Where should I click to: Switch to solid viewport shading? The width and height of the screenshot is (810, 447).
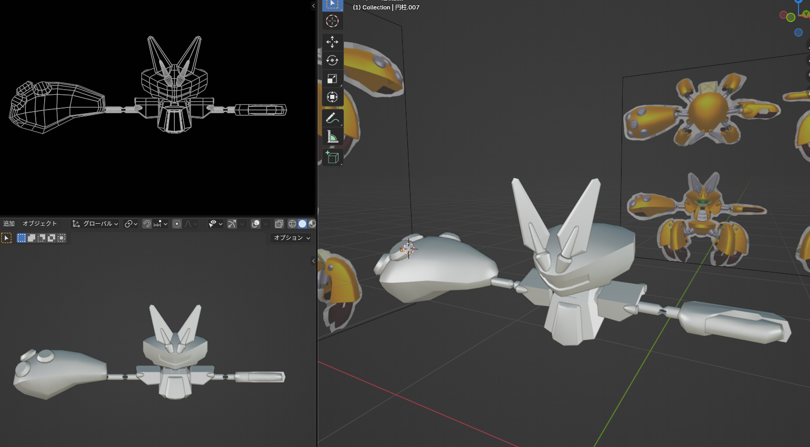[x=302, y=224]
